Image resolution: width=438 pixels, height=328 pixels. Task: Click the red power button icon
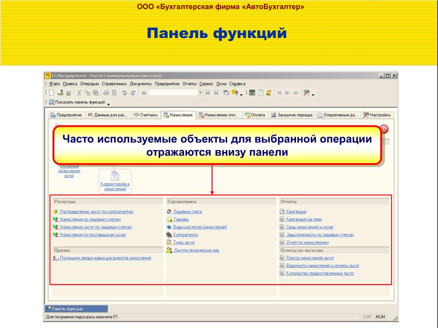(x=384, y=129)
